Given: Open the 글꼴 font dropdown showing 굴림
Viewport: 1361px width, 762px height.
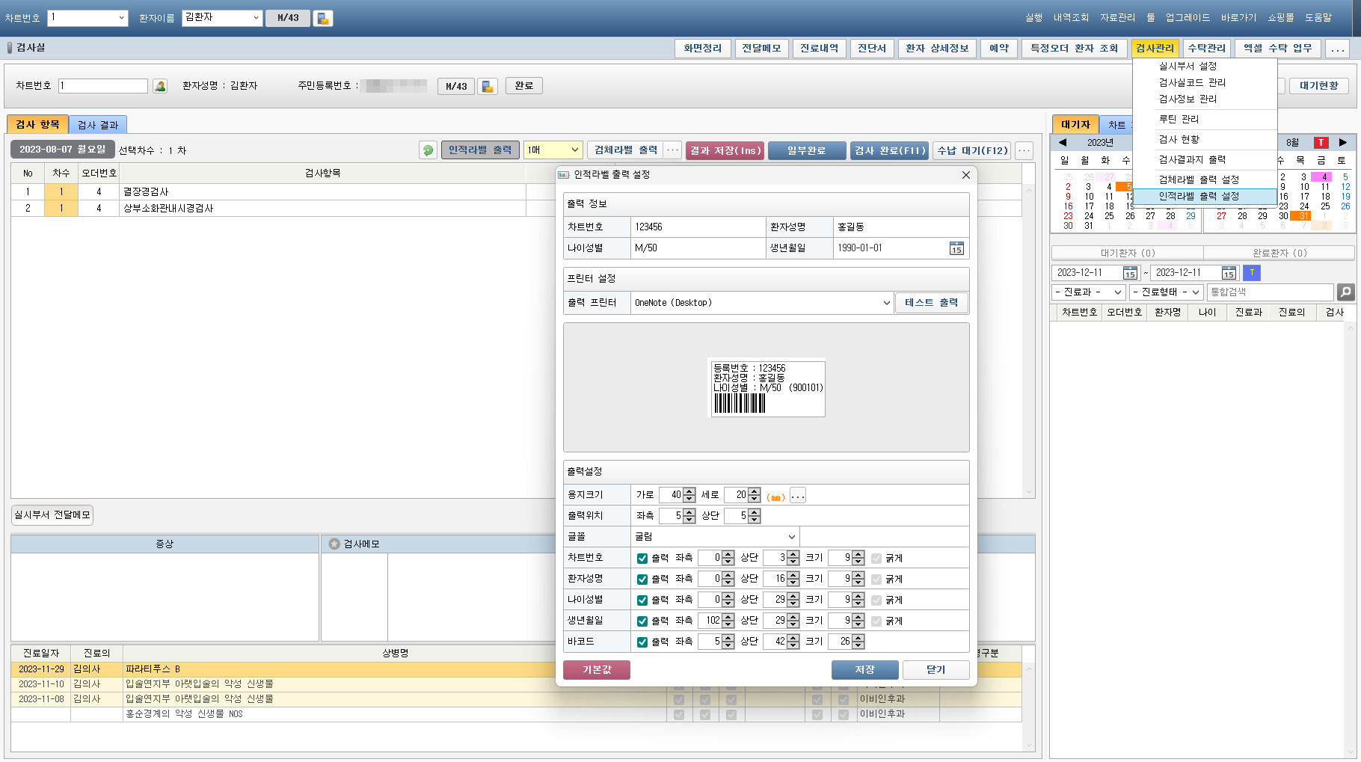Looking at the screenshot, I should click(x=791, y=537).
